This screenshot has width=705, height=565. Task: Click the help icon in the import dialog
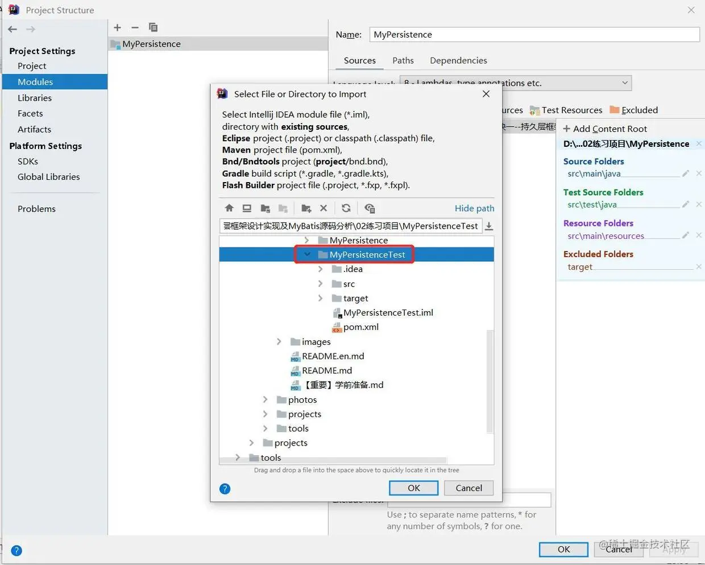[x=225, y=489]
